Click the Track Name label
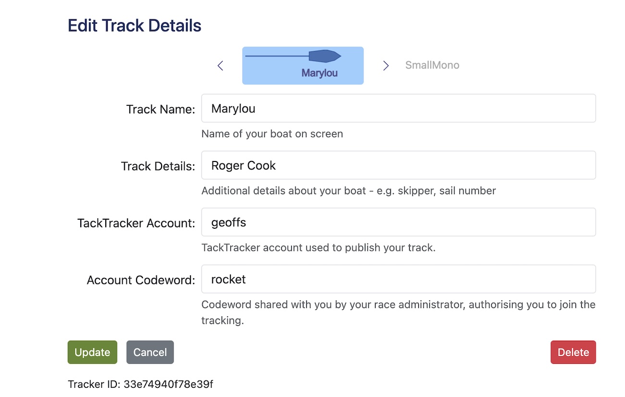This screenshot has width=625, height=397. [x=161, y=110]
